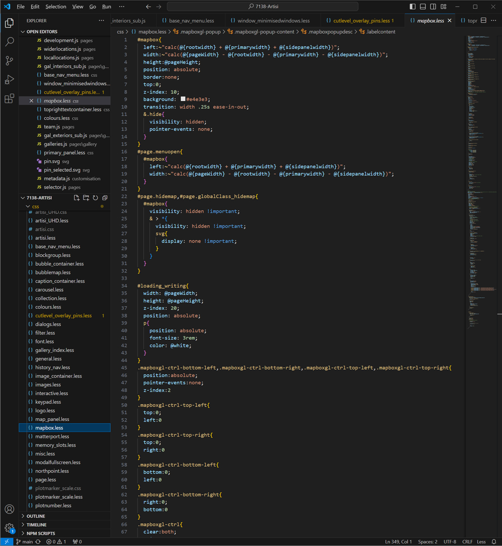Synchronize changes icon in status bar
This screenshot has width=502, height=546.
click(38, 542)
